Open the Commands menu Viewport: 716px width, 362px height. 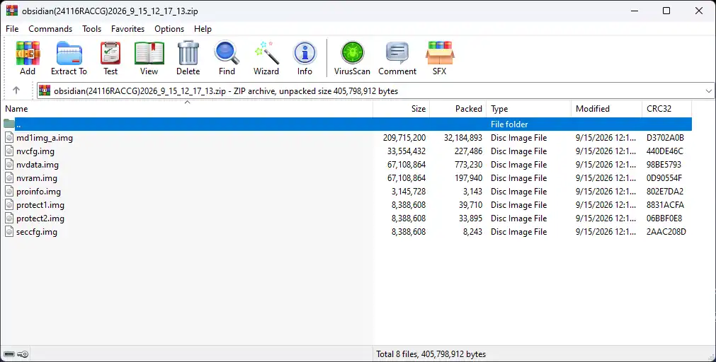tap(50, 29)
